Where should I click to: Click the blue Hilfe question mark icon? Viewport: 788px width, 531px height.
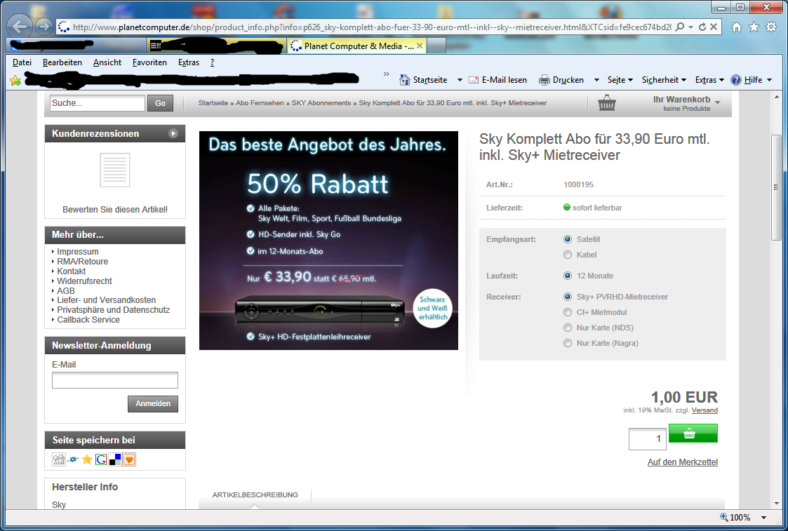tap(736, 80)
